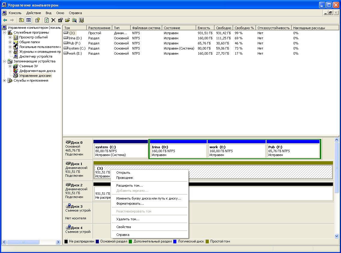This screenshot has height=253, width=341.
Task: Select the Pub (F:) partition block
Action: pyautogui.click(x=293, y=149)
